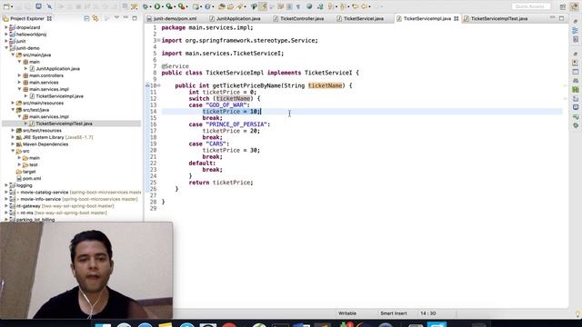
Task: Select TicketServiceImplTest.java in Project Explorer
Action: click(64, 124)
